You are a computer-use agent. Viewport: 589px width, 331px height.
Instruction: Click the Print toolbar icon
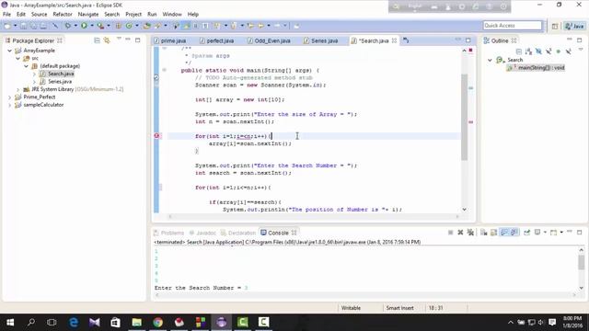(x=43, y=26)
